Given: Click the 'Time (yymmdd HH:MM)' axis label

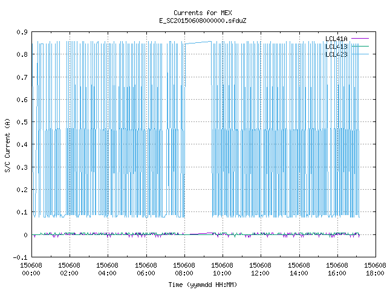Looking at the screenshot, I should pyautogui.click(x=203, y=285).
